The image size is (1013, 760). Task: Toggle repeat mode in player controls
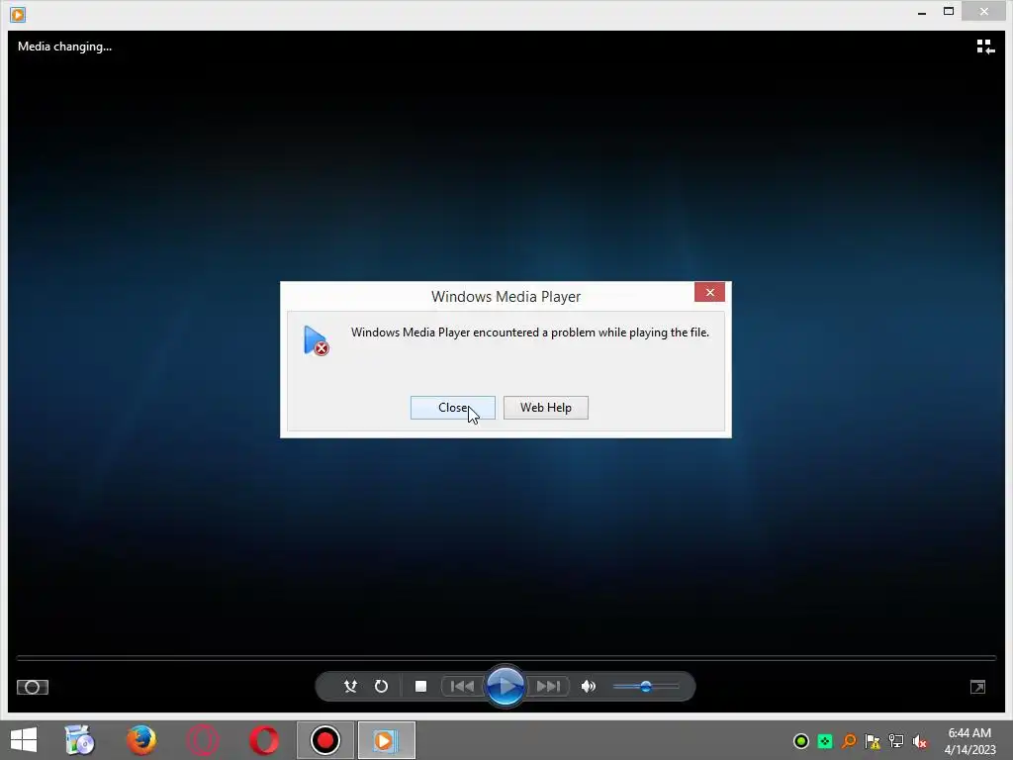click(381, 687)
